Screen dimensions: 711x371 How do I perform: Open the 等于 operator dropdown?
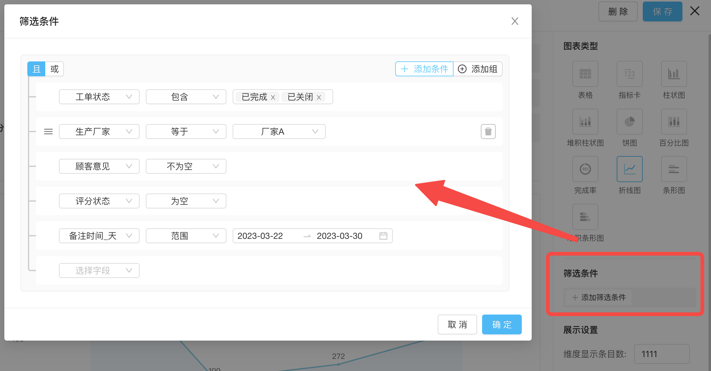coord(186,132)
